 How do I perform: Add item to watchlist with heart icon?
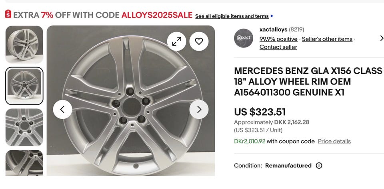[x=199, y=41]
